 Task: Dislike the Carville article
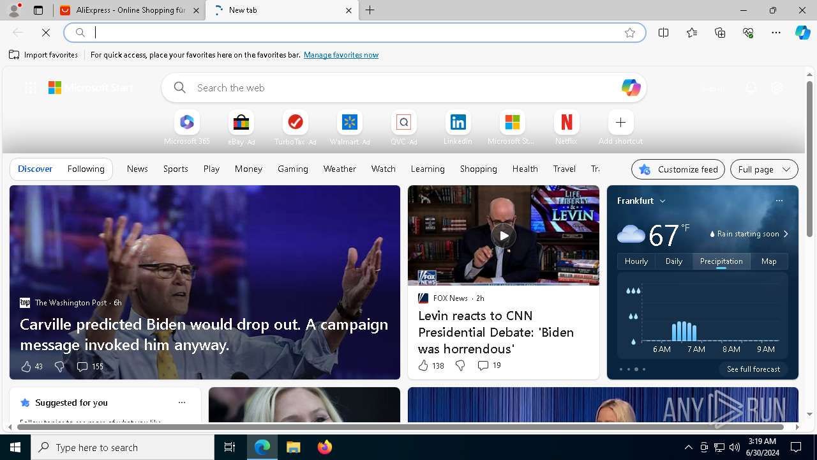point(59,367)
